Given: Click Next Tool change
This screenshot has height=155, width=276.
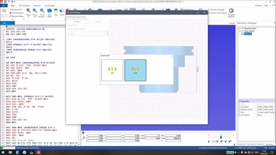Looking at the screenshot, I should pyautogui.click(x=216, y=9).
